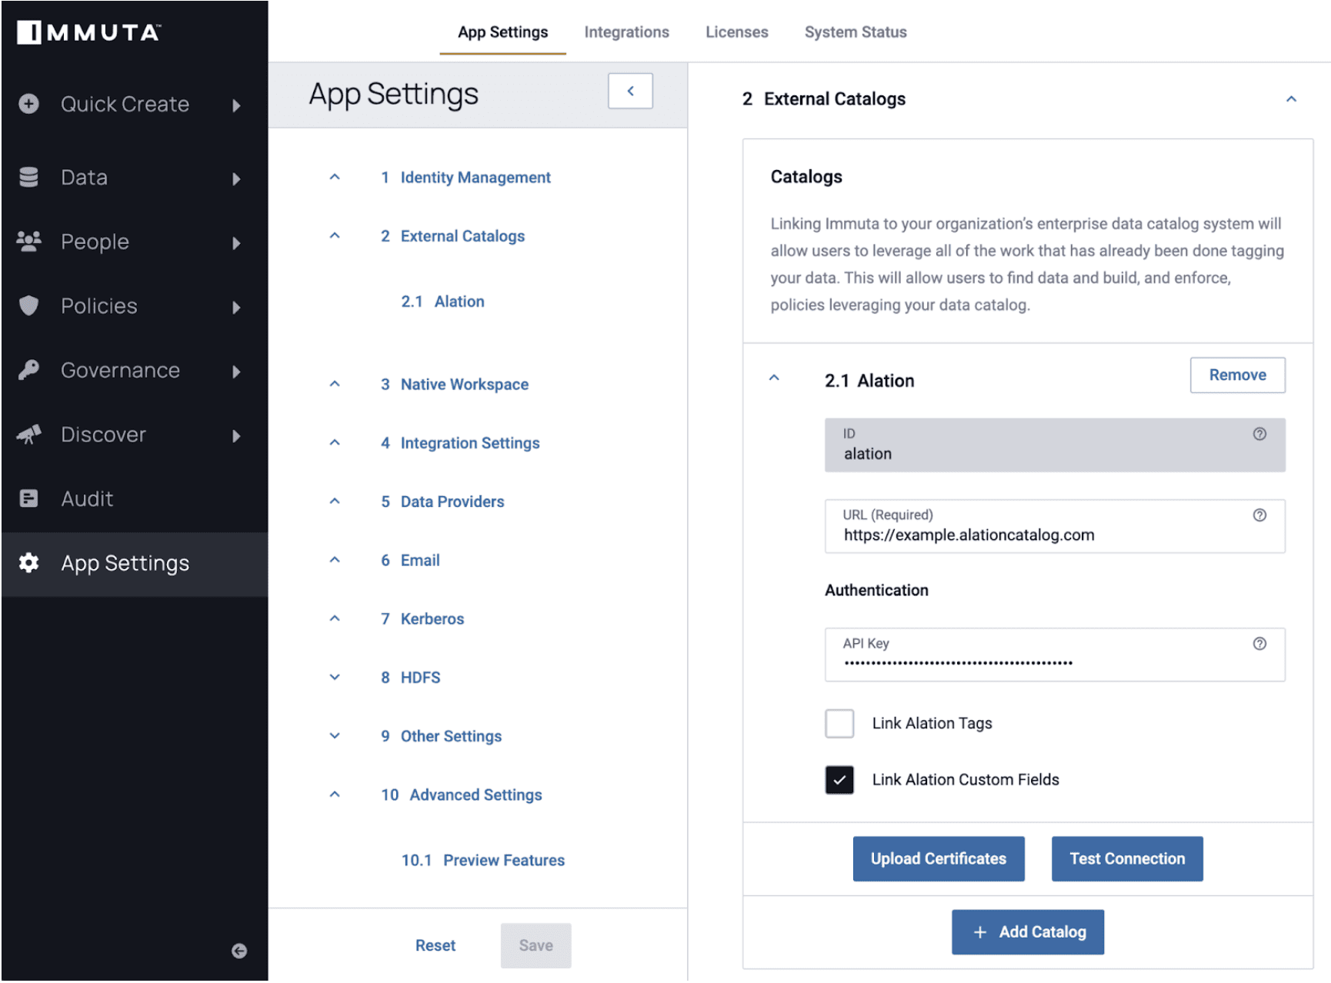Click Upload Certificates button
The height and width of the screenshot is (983, 1331).
click(939, 859)
